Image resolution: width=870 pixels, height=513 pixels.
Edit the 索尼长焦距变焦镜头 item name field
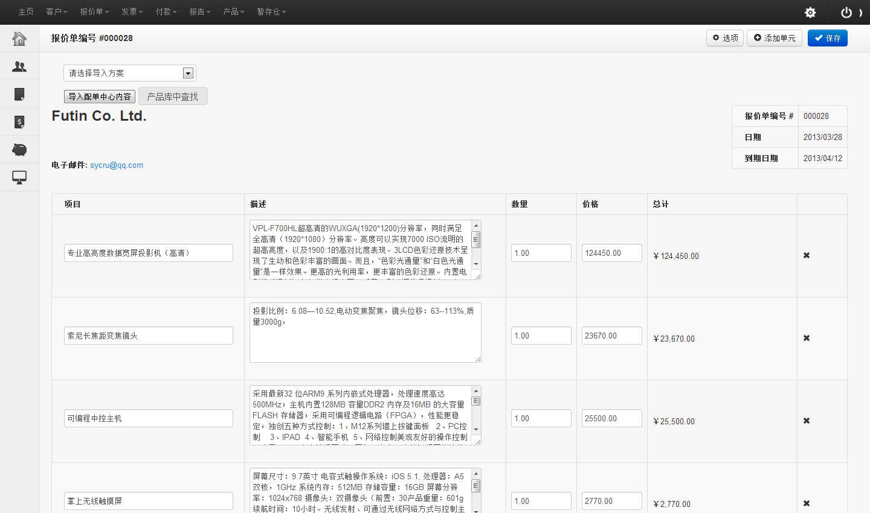(149, 336)
